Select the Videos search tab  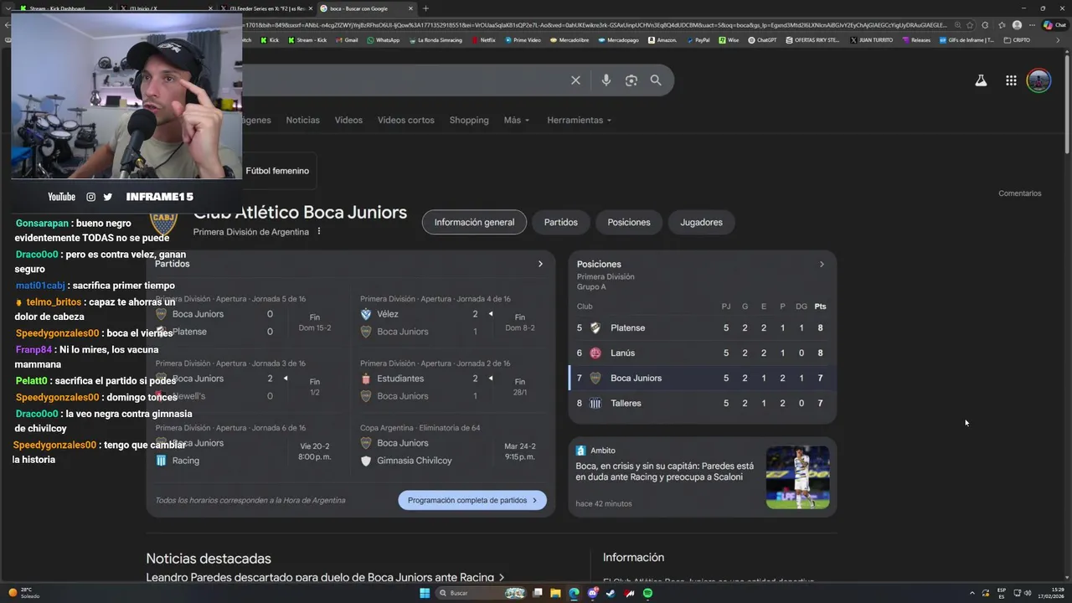tap(348, 120)
